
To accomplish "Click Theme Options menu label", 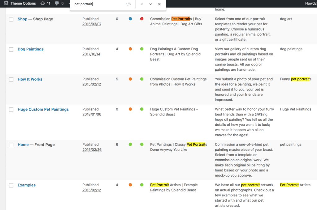I will click(x=23, y=3).
